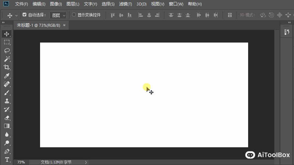Select the Pen tool

tap(7, 151)
